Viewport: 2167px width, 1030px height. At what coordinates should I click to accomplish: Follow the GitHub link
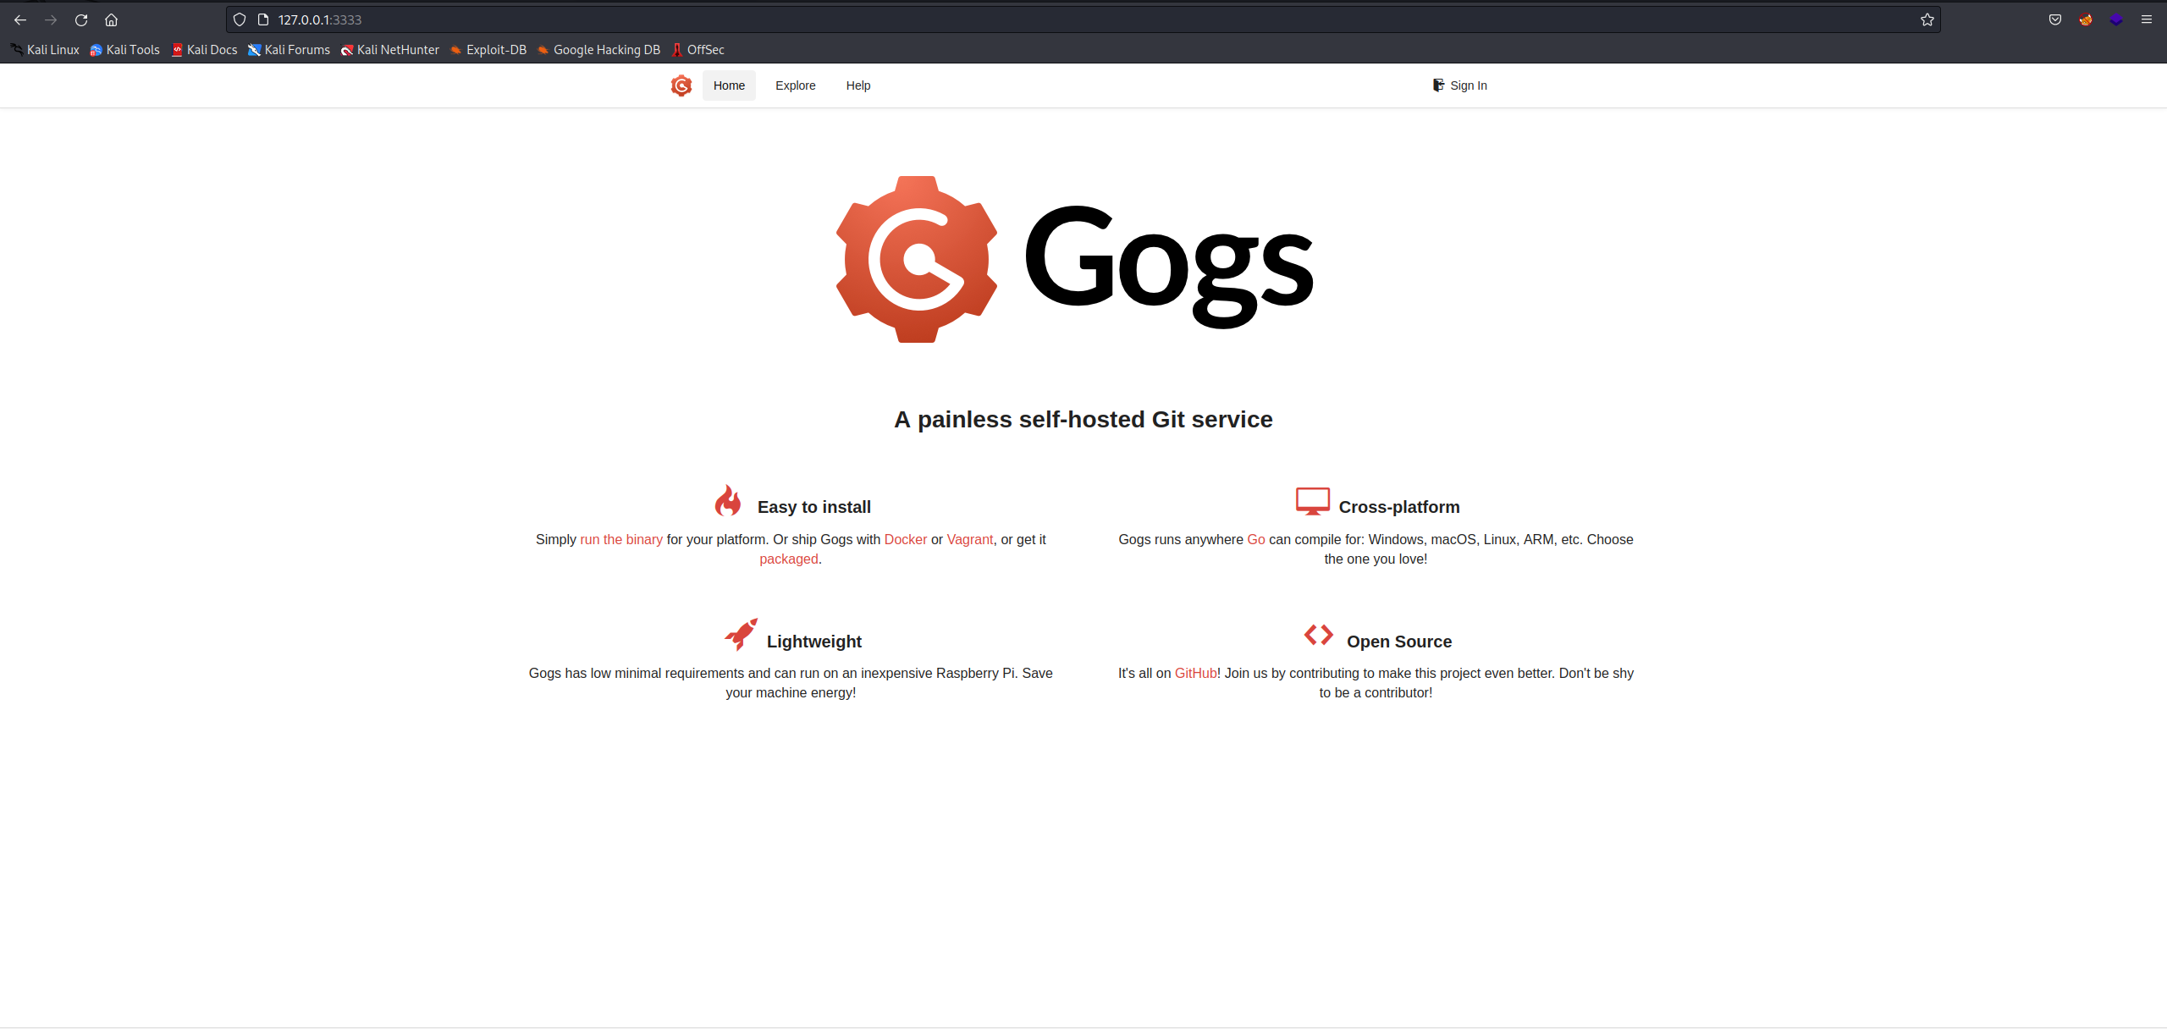1194,673
